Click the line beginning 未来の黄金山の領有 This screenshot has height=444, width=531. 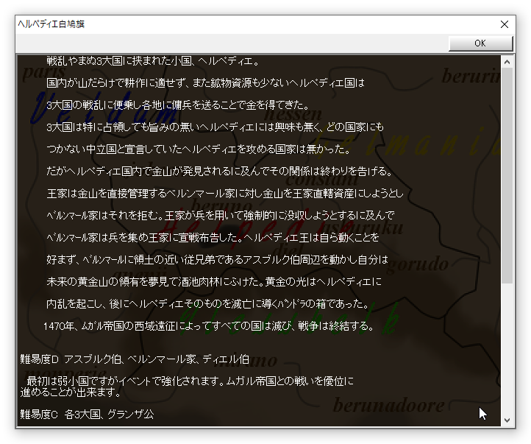coord(214,281)
